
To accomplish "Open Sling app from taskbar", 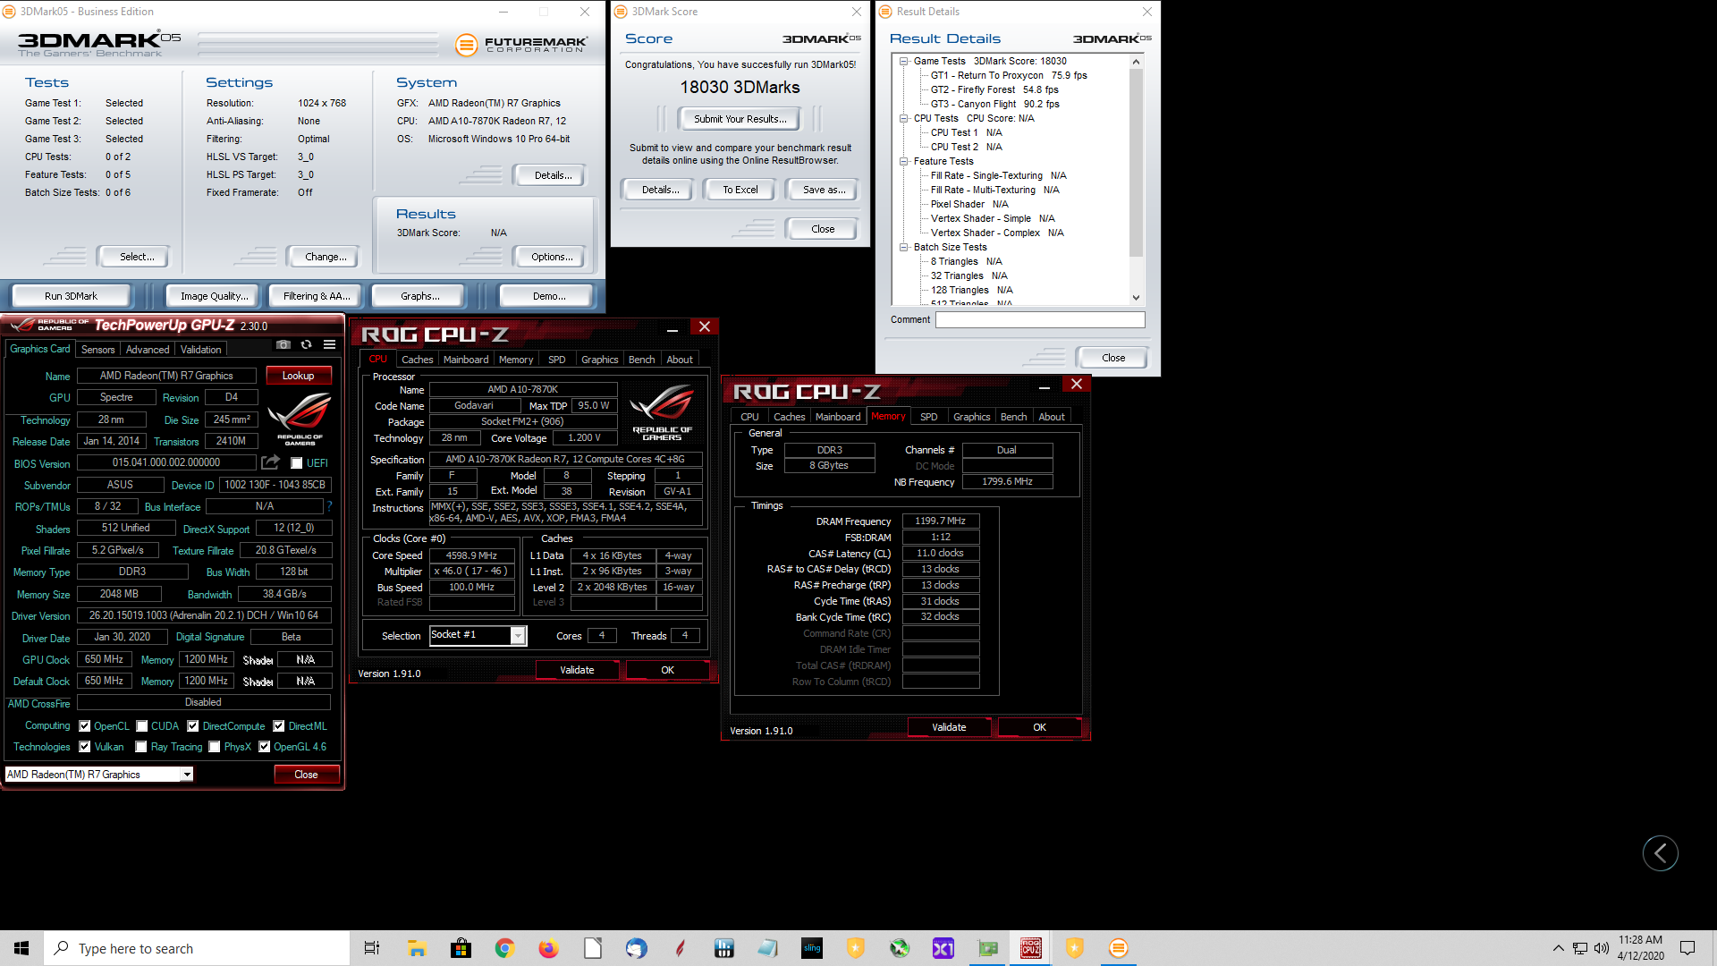I will [812, 948].
